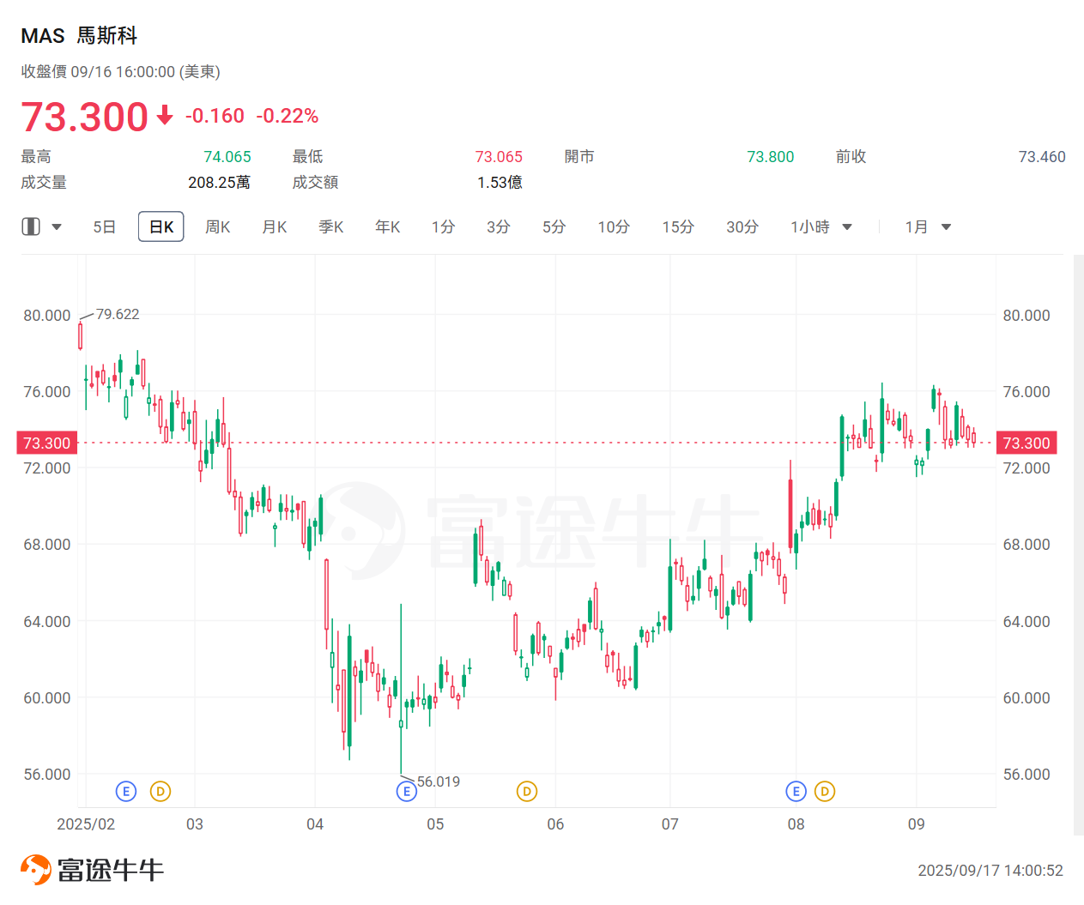Image resolution: width=1084 pixels, height=905 pixels.
Task: Select the late-April earnings E marker
Action: coord(407,791)
